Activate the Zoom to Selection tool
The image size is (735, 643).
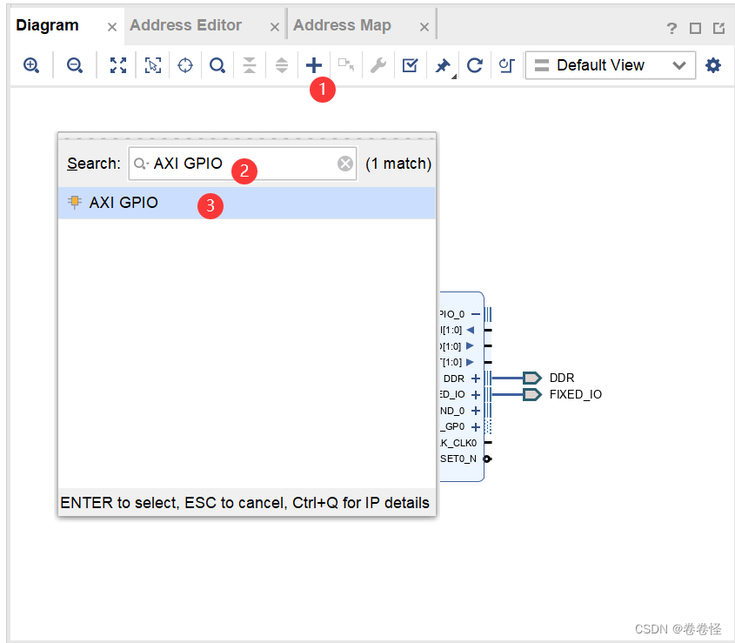[x=152, y=64]
